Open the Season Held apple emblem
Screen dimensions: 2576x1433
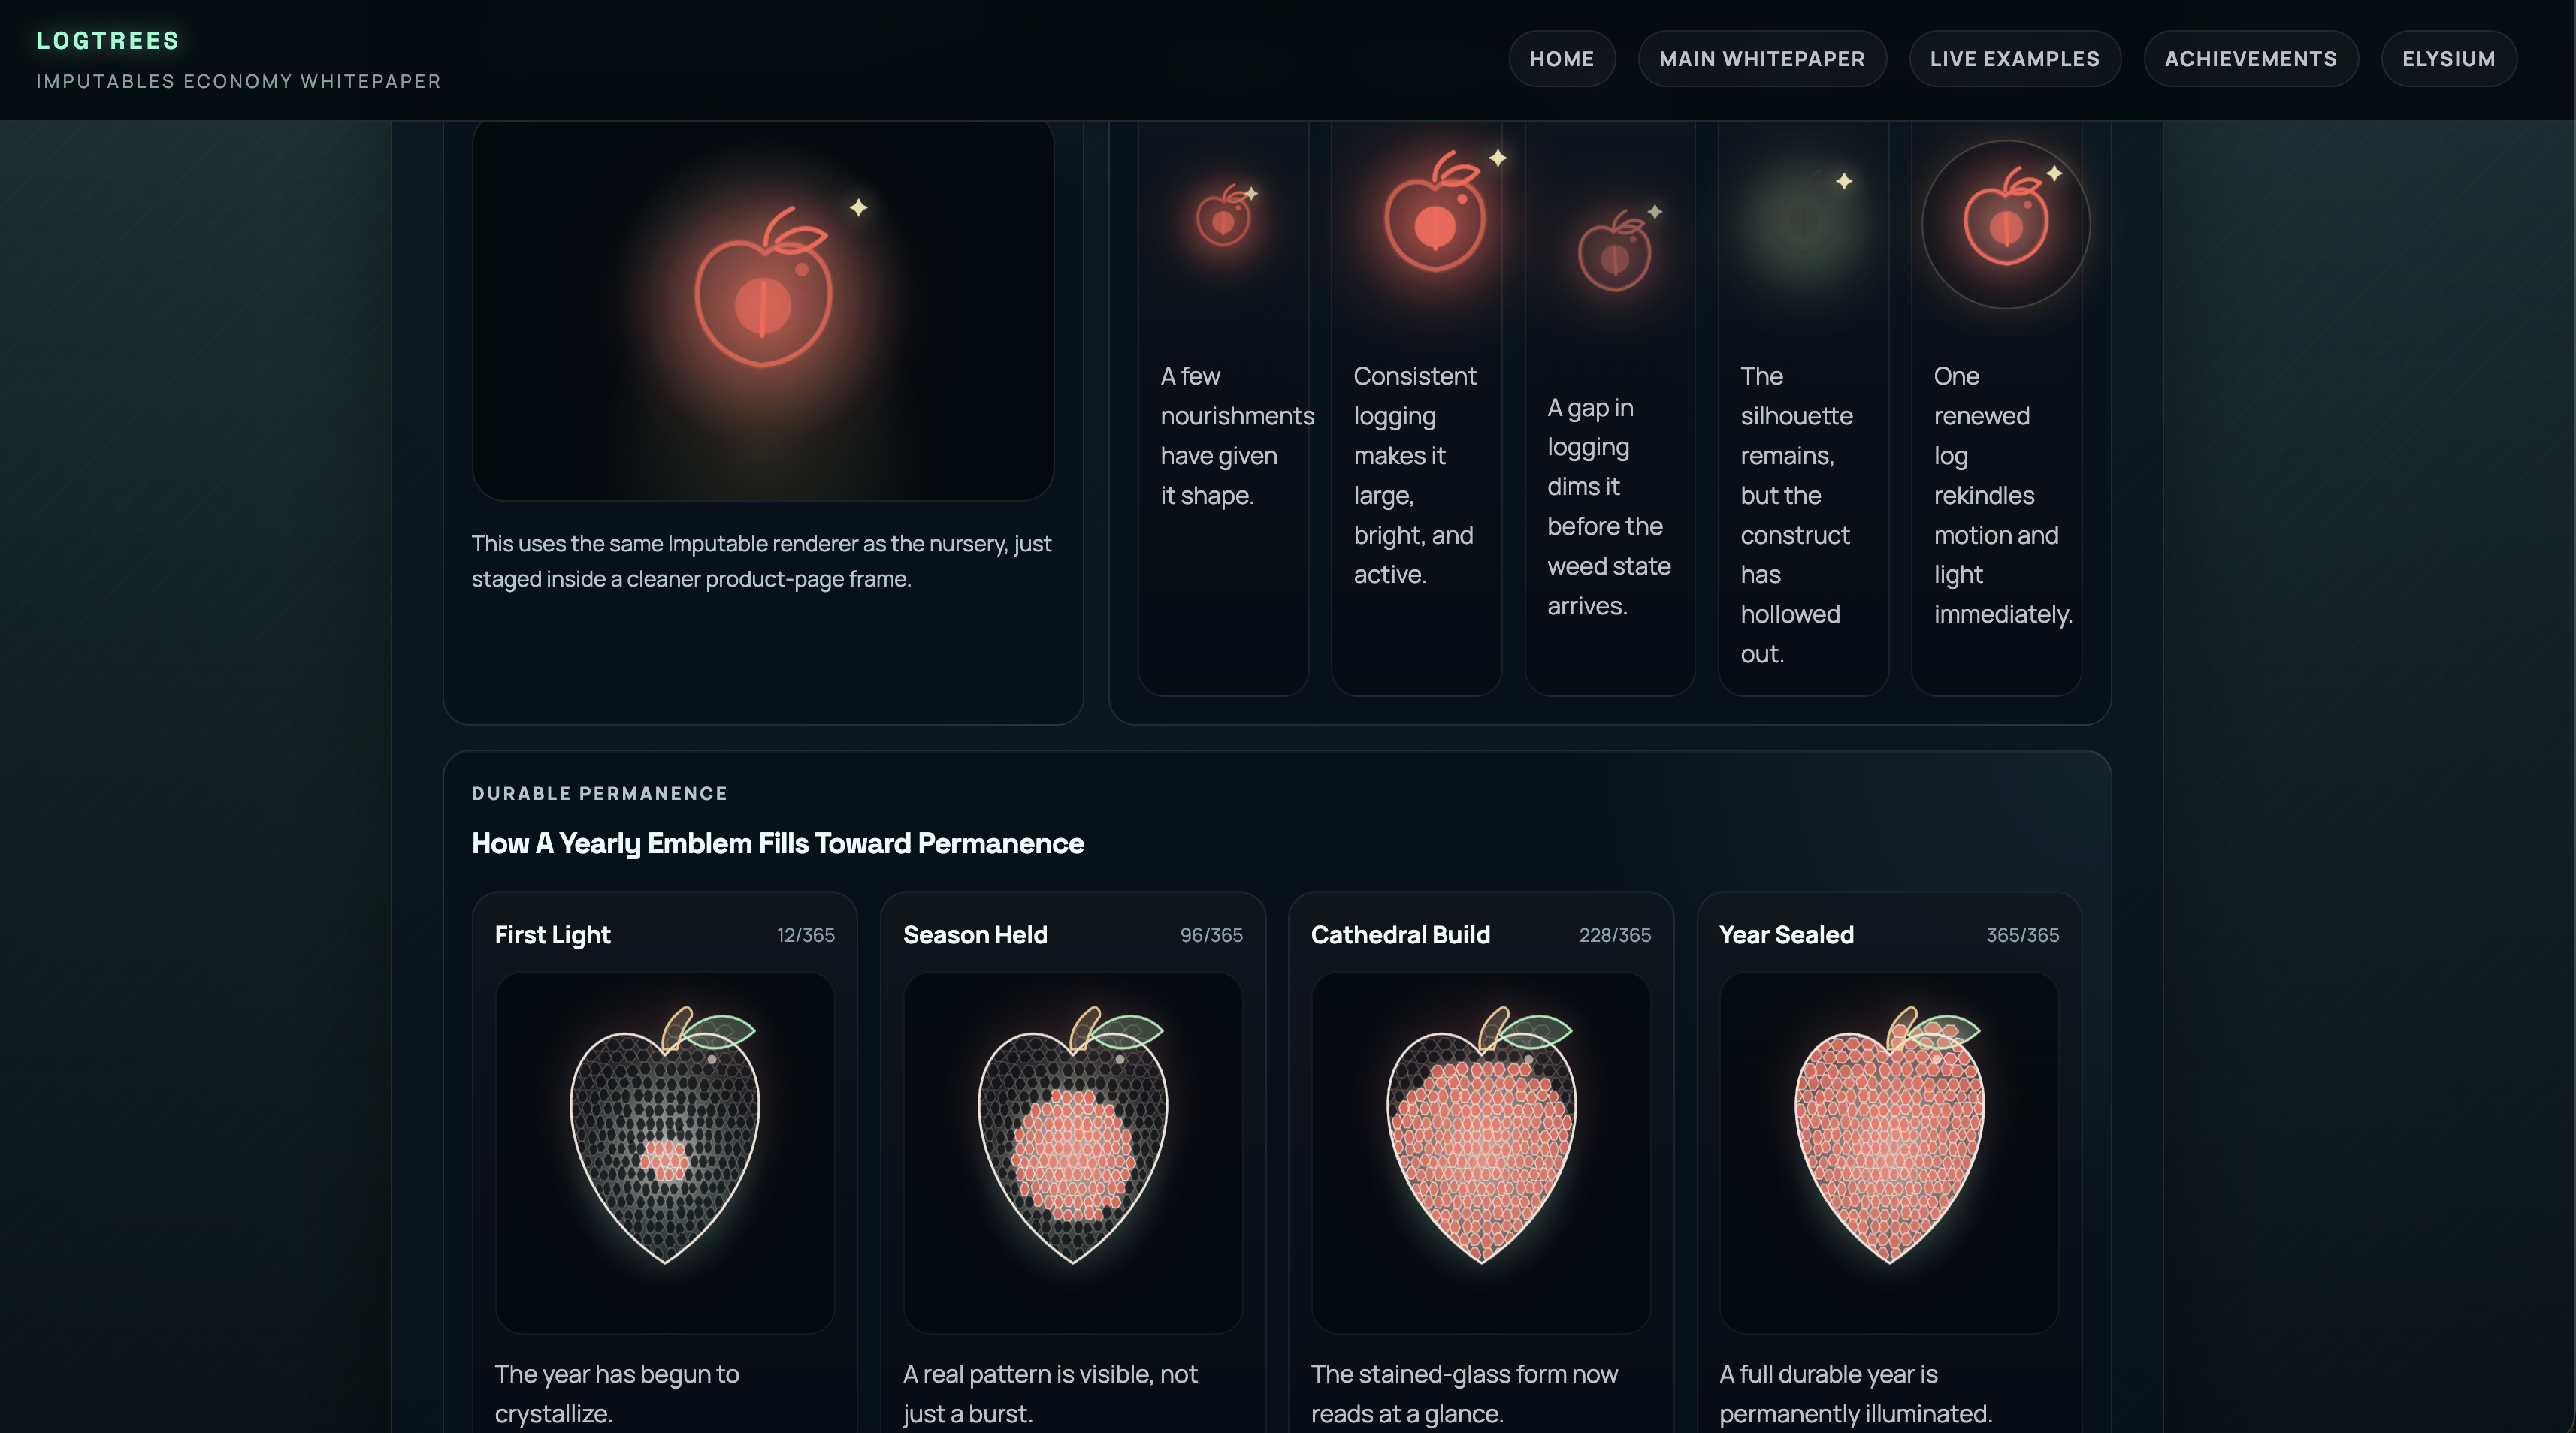pyautogui.click(x=1073, y=1135)
